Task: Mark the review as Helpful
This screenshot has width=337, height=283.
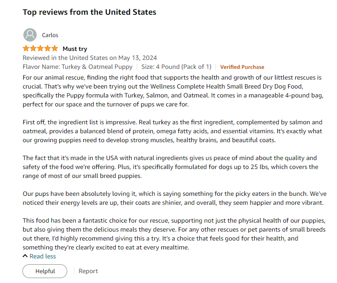Action: pos(45,271)
